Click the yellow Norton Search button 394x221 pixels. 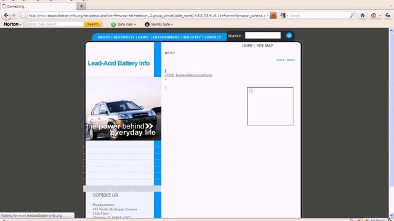click(93, 24)
